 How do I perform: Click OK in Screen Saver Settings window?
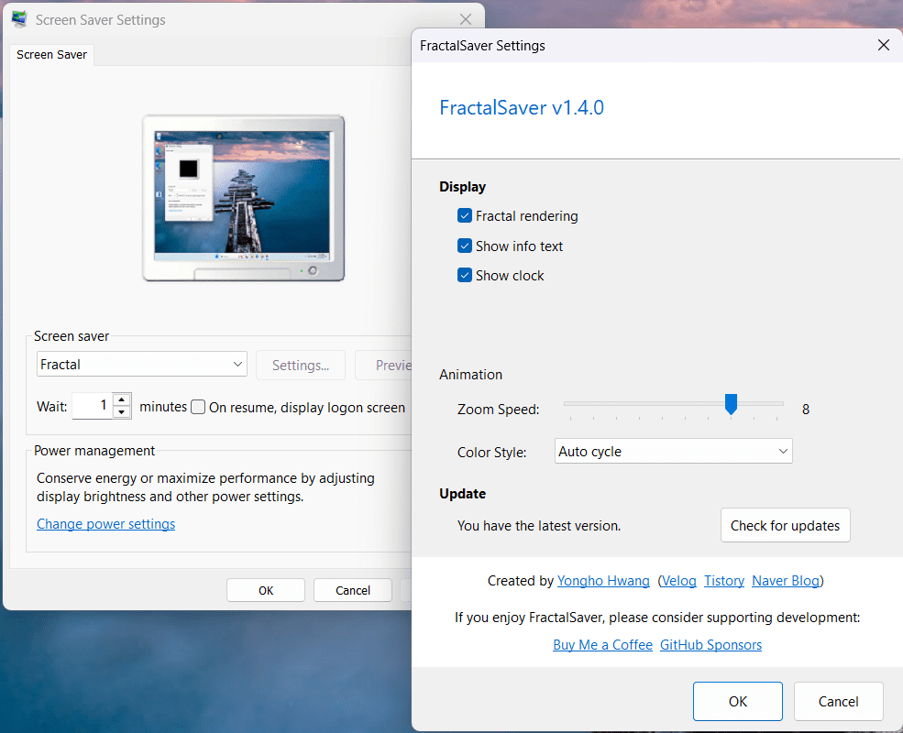[x=266, y=590]
